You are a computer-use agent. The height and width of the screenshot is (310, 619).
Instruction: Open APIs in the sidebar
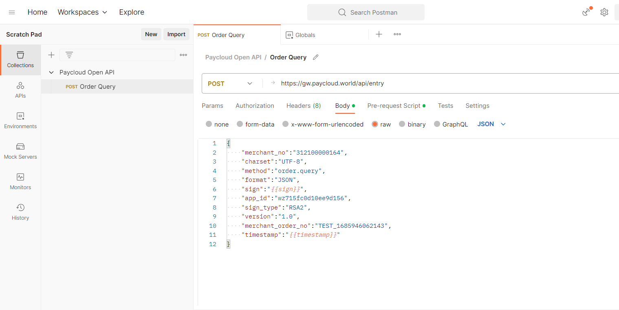pyautogui.click(x=20, y=90)
